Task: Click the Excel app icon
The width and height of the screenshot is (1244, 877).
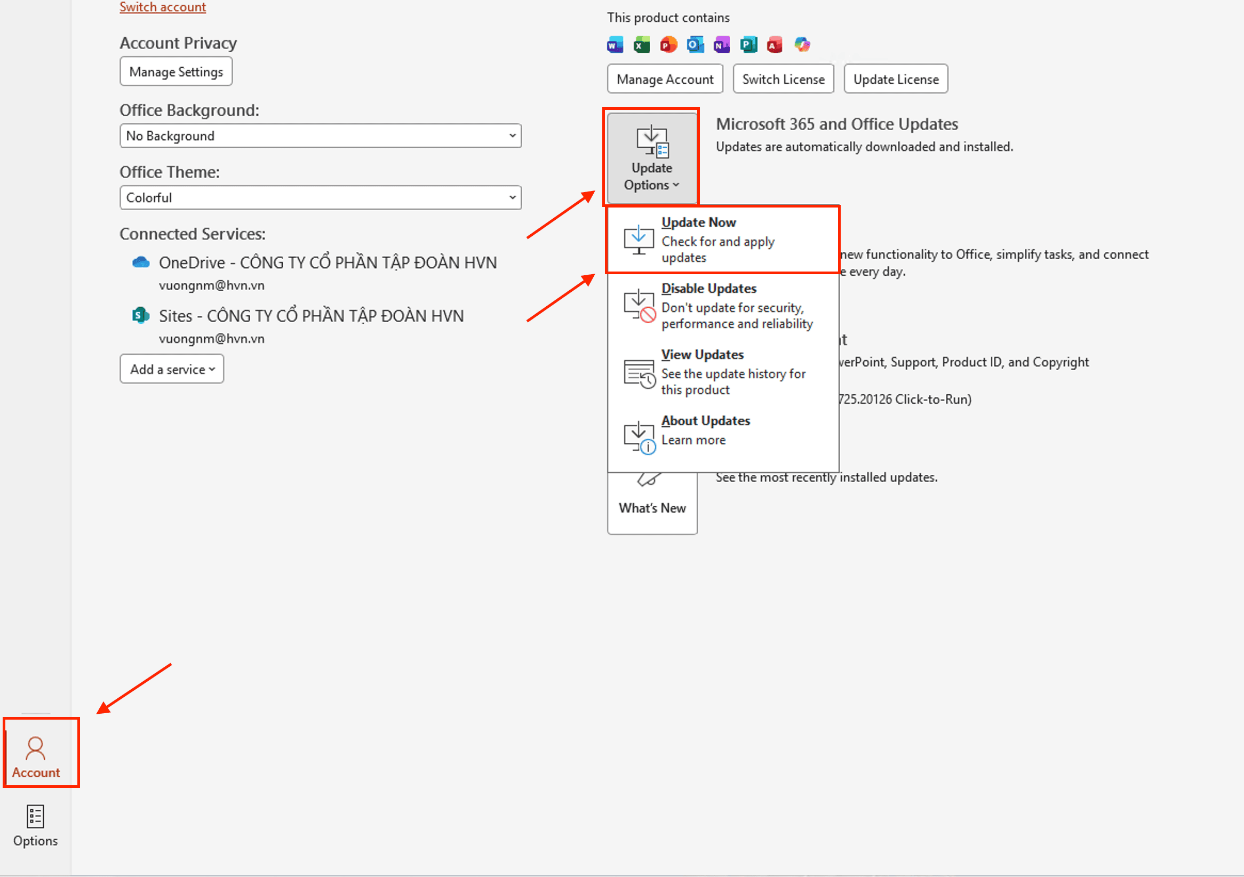Action: coord(642,44)
